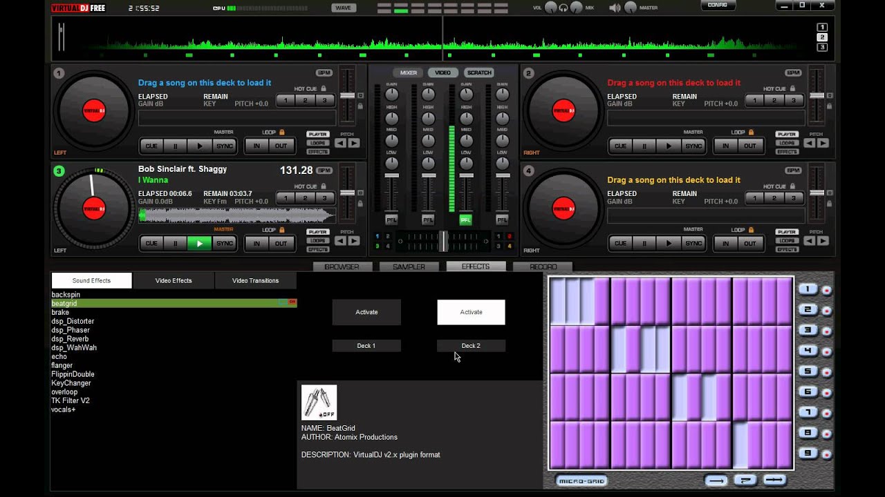Sync deck 4 with the master

[x=693, y=243]
